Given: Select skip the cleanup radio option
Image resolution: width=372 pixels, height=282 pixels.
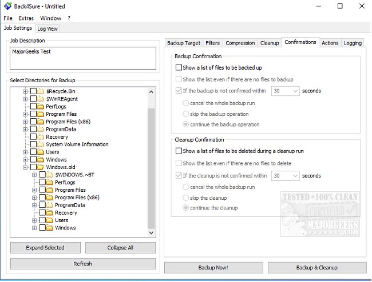Looking at the screenshot, I should tap(186, 198).
